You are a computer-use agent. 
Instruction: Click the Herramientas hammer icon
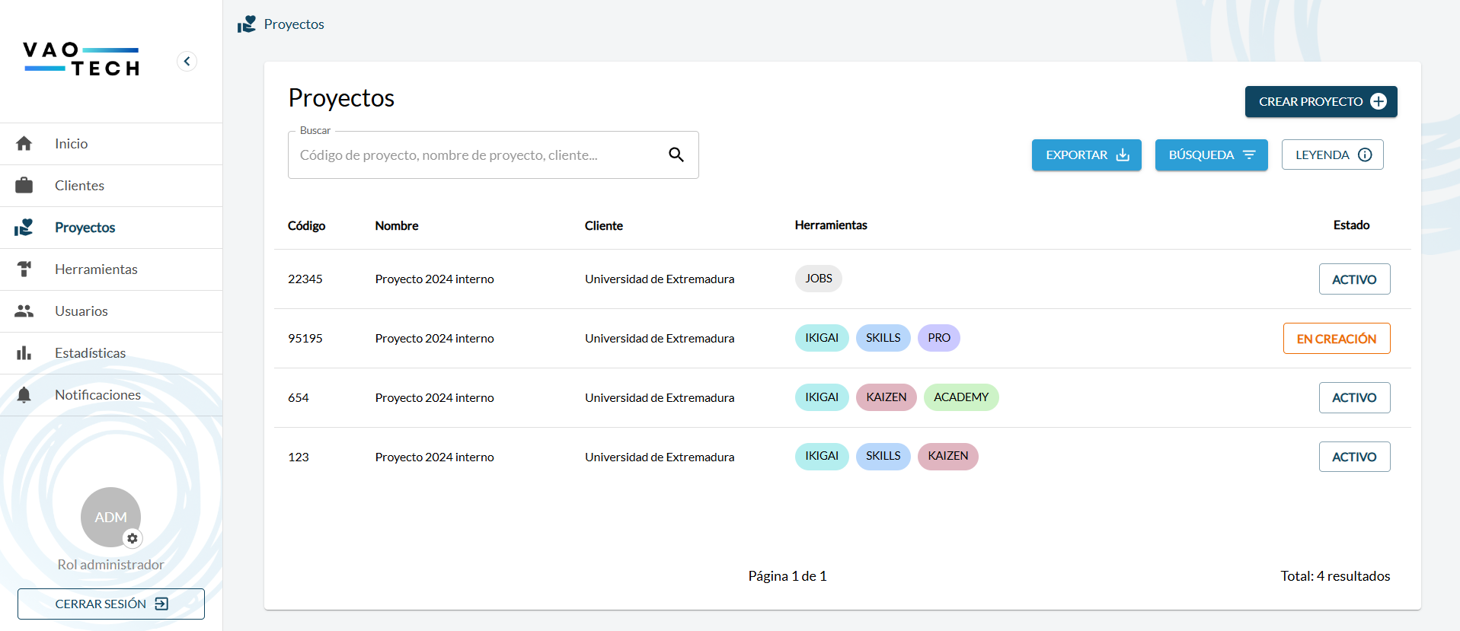[24, 269]
